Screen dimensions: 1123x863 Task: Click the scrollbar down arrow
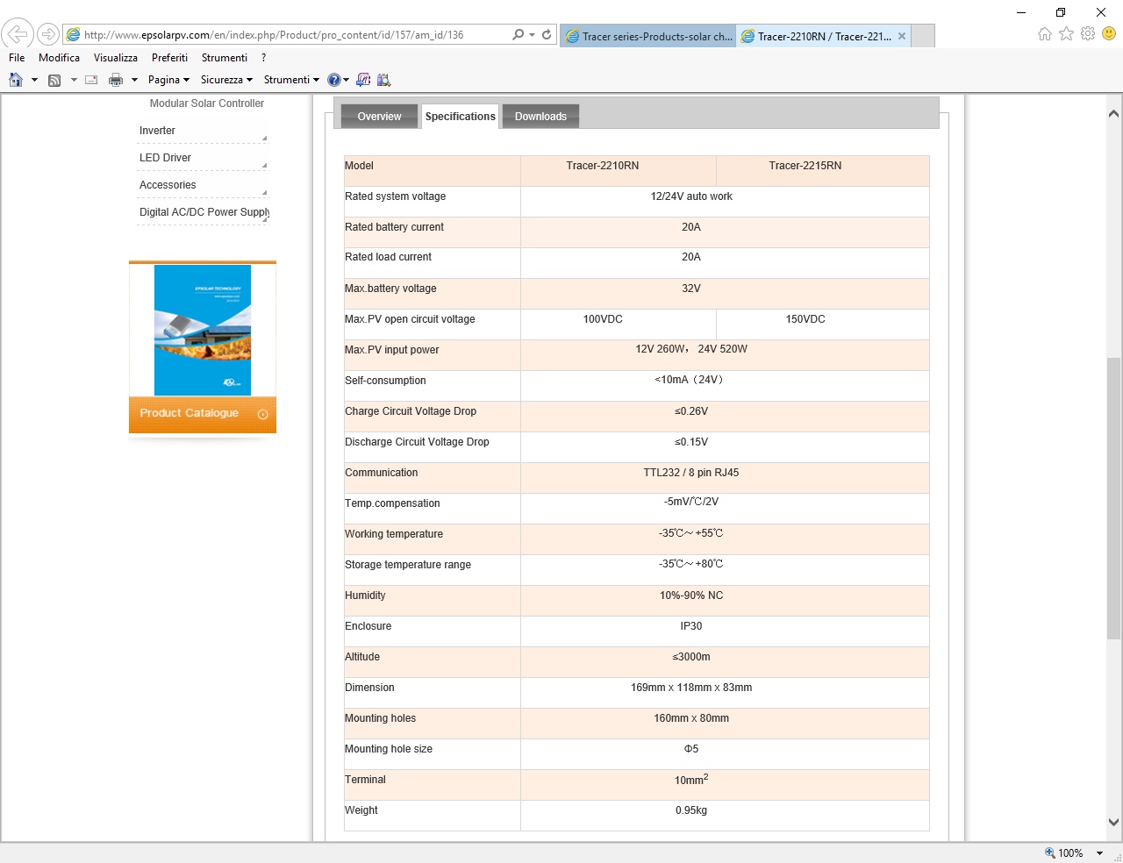pyautogui.click(x=1113, y=823)
